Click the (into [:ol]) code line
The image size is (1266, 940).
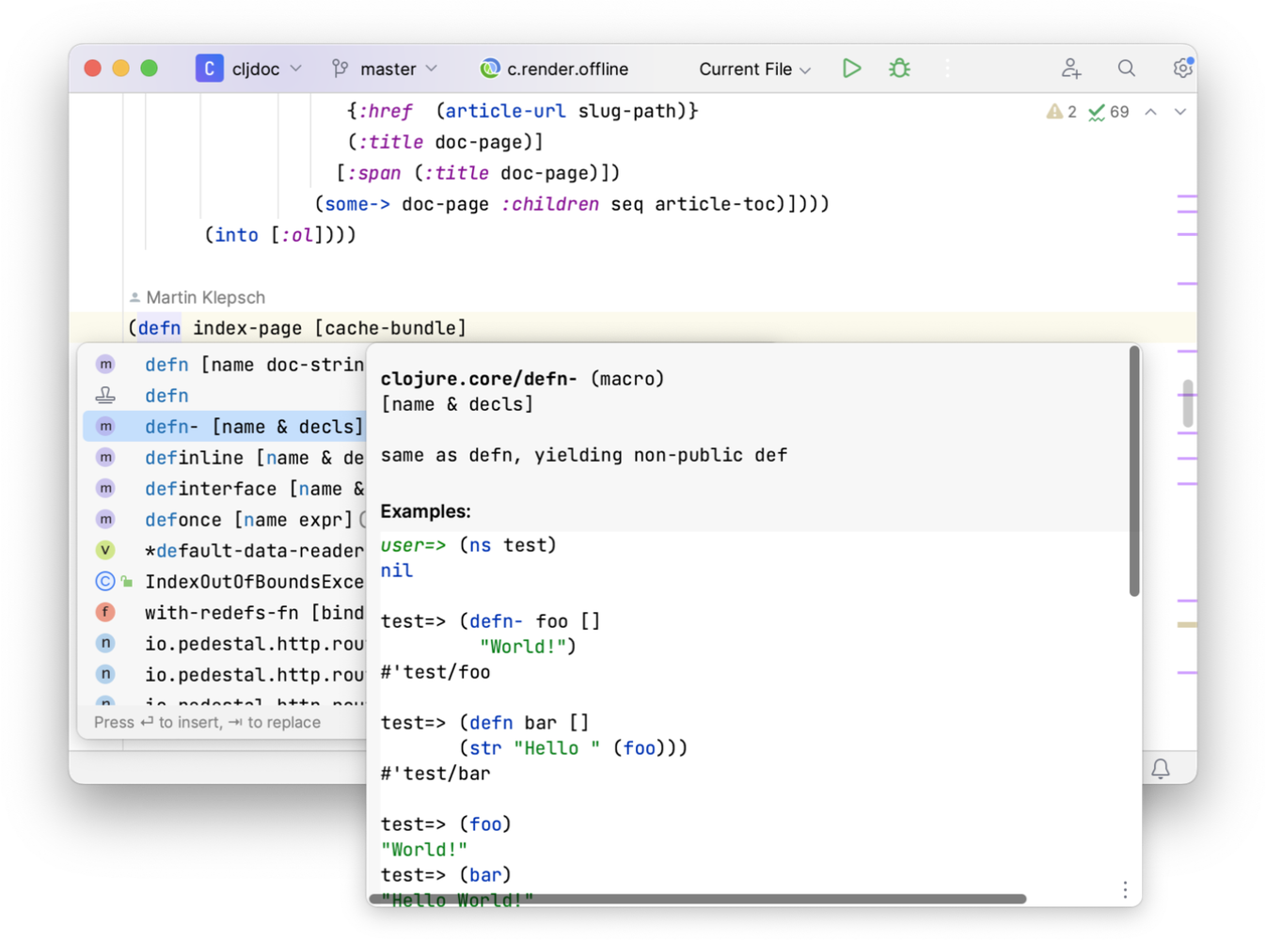(x=280, y=235)
